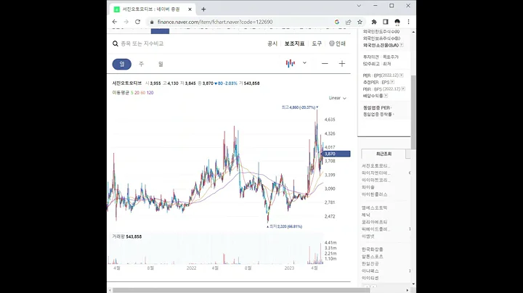
Task: Open the Linear scale dropdown
Action: (338, 98)
